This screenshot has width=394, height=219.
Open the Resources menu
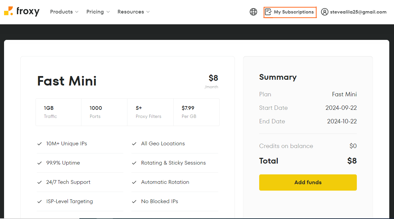coord(131,12)
